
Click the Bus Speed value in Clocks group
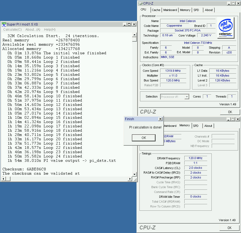173,80
